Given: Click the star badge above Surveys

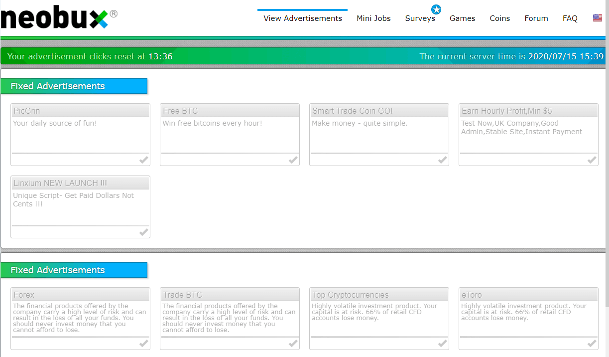Looking at the screenshot, I should click(436, 9).
